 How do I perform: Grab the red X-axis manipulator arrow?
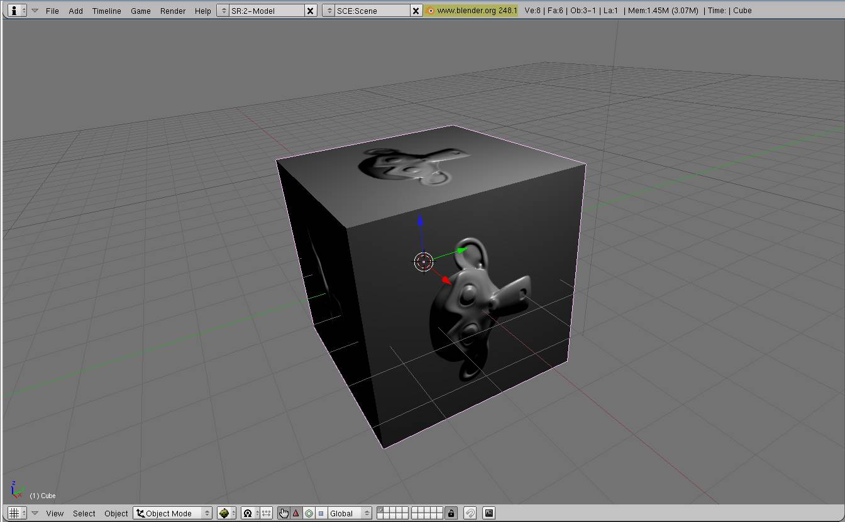click(x=446, y=280)
